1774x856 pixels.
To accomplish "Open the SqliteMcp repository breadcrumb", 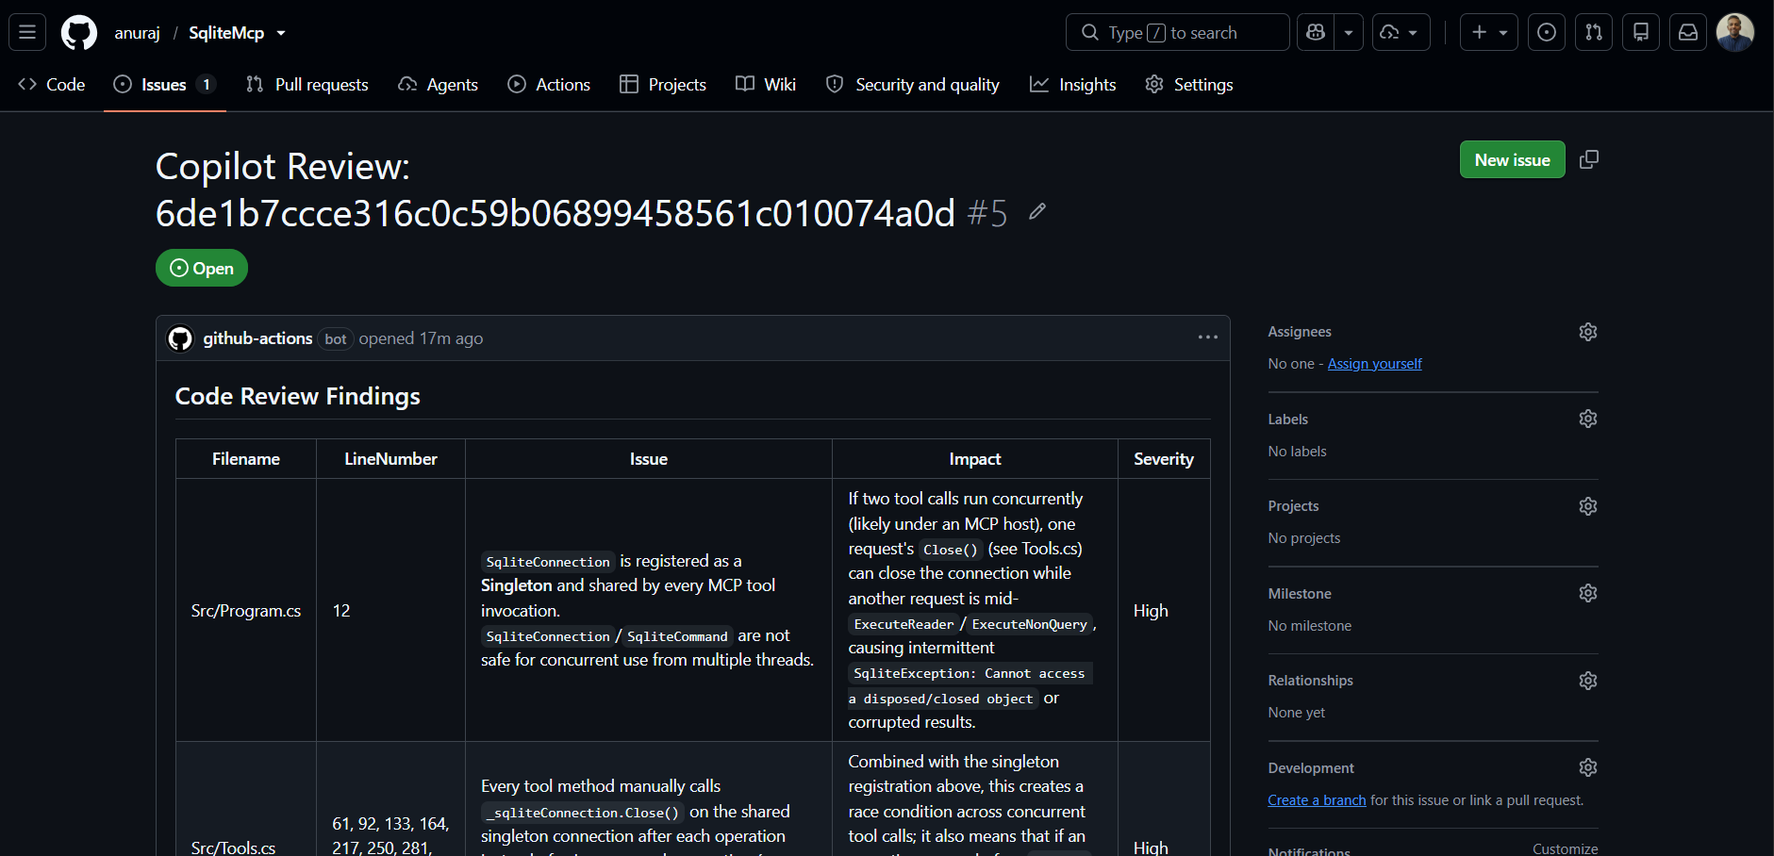I will tap(226, 33).
